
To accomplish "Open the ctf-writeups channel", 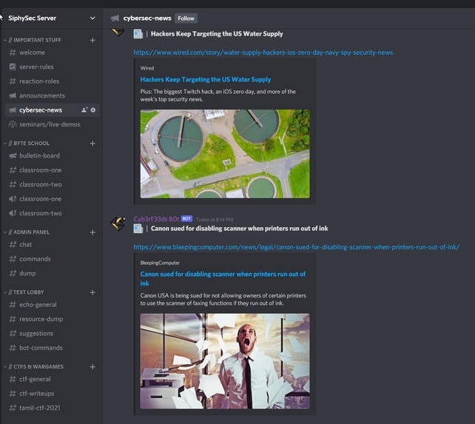I will (52, 394).
